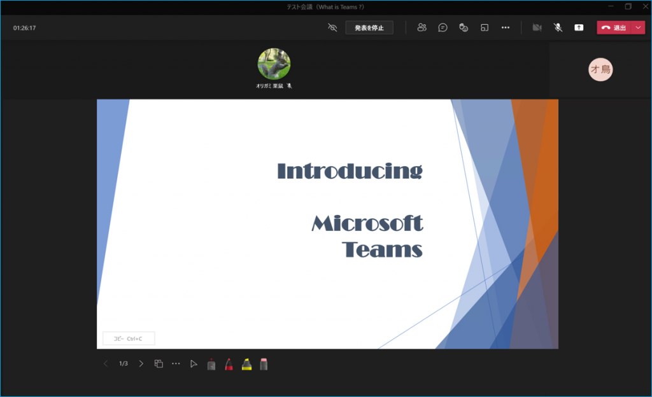Screen dimensions: 652x397
Task: Go to the next slide
Action: click(141, 364)
